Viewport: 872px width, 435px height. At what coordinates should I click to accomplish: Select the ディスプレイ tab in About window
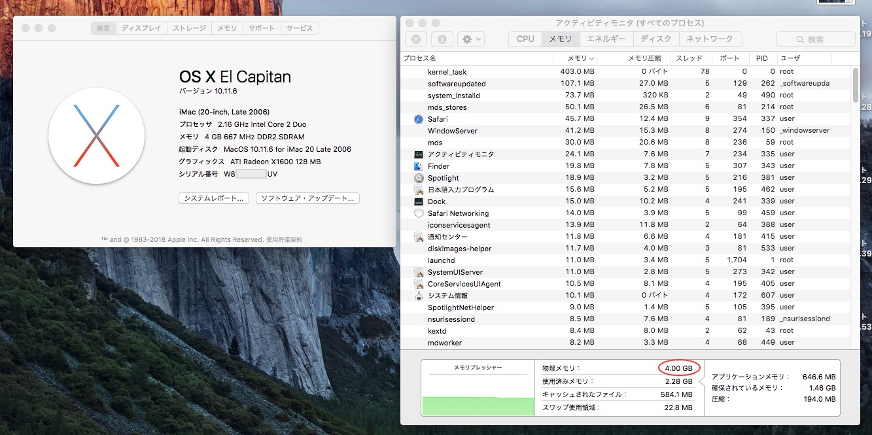(x=141, y=28)
